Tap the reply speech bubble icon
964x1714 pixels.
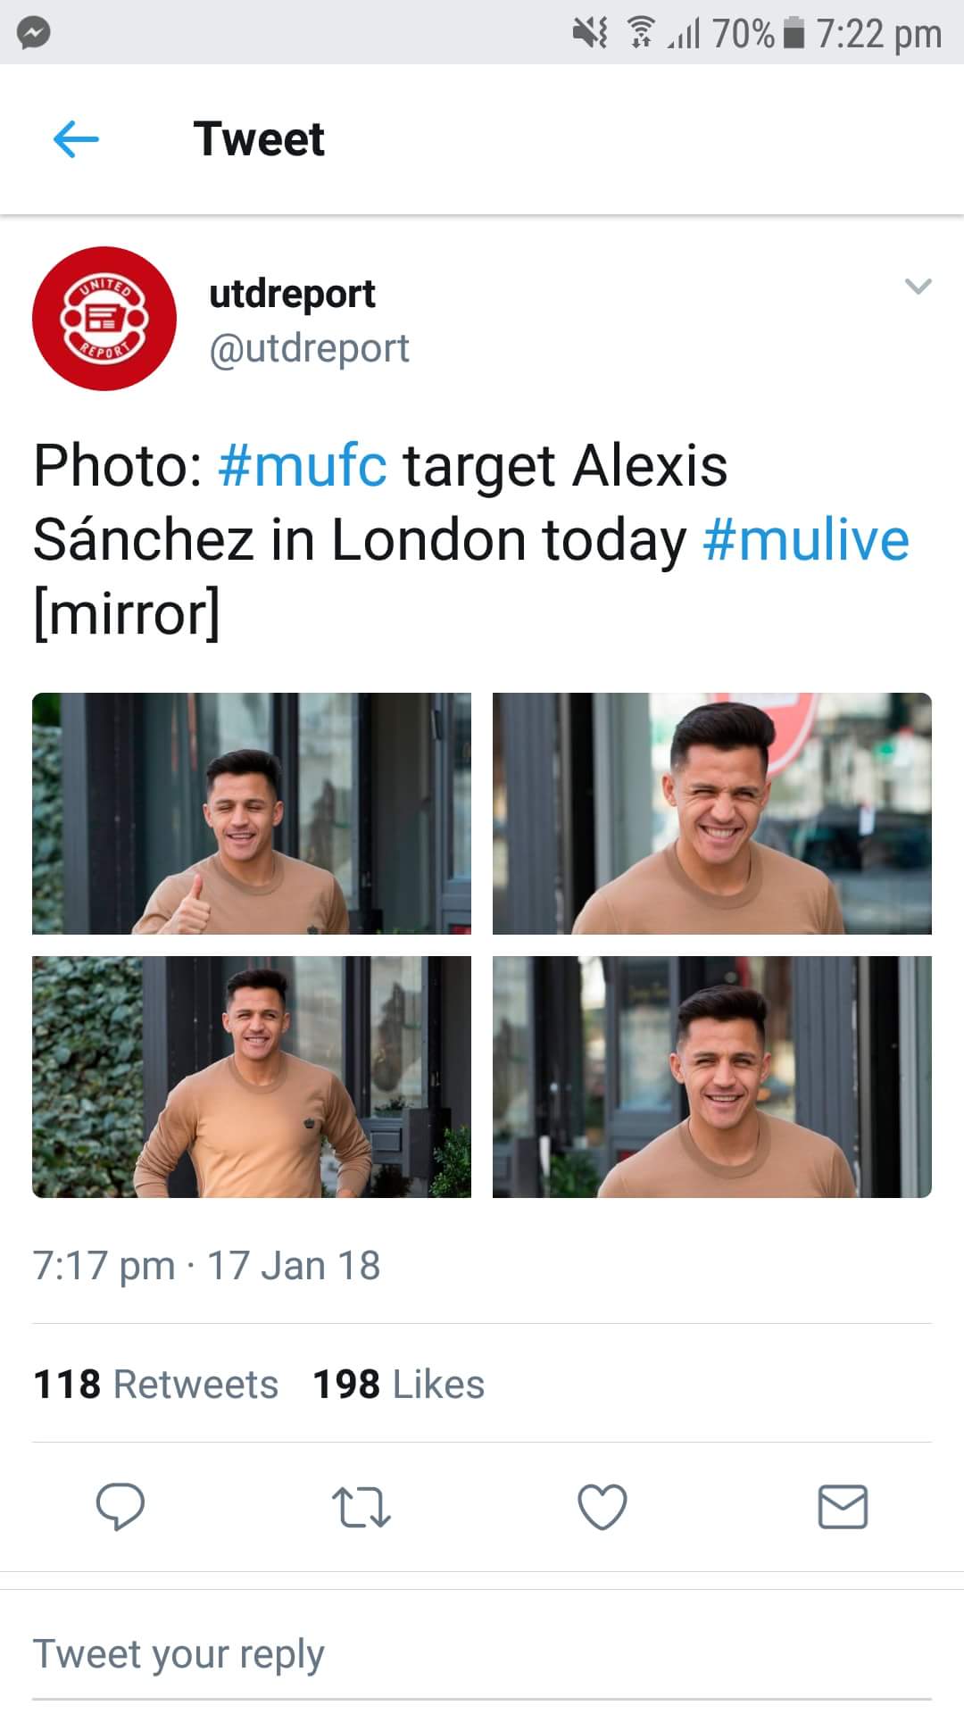(120, 1507)
